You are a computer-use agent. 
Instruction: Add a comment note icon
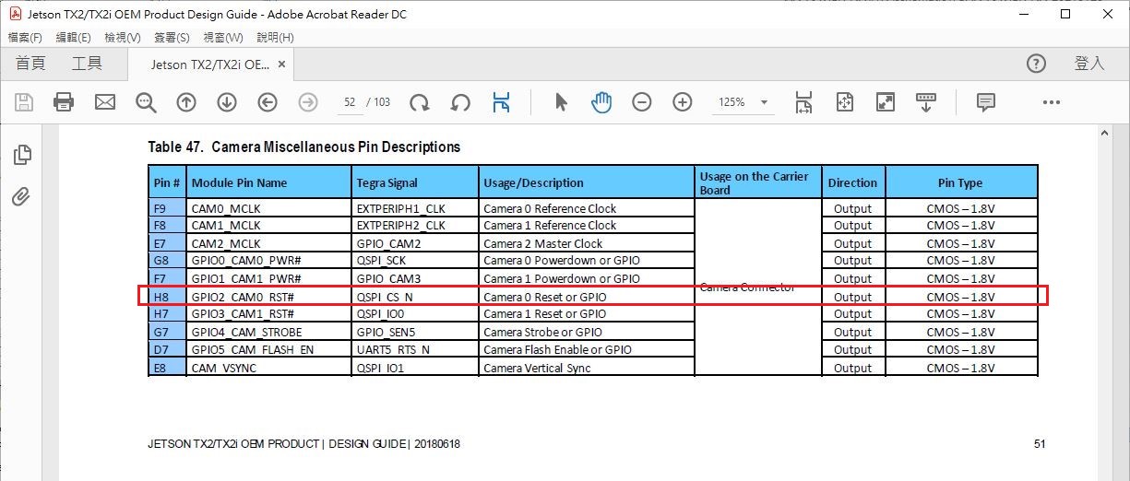coord(985,102)
